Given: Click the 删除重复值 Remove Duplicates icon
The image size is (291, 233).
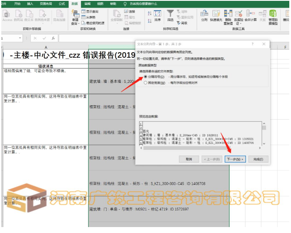Looking at the screenshot, I should (228, 14).
